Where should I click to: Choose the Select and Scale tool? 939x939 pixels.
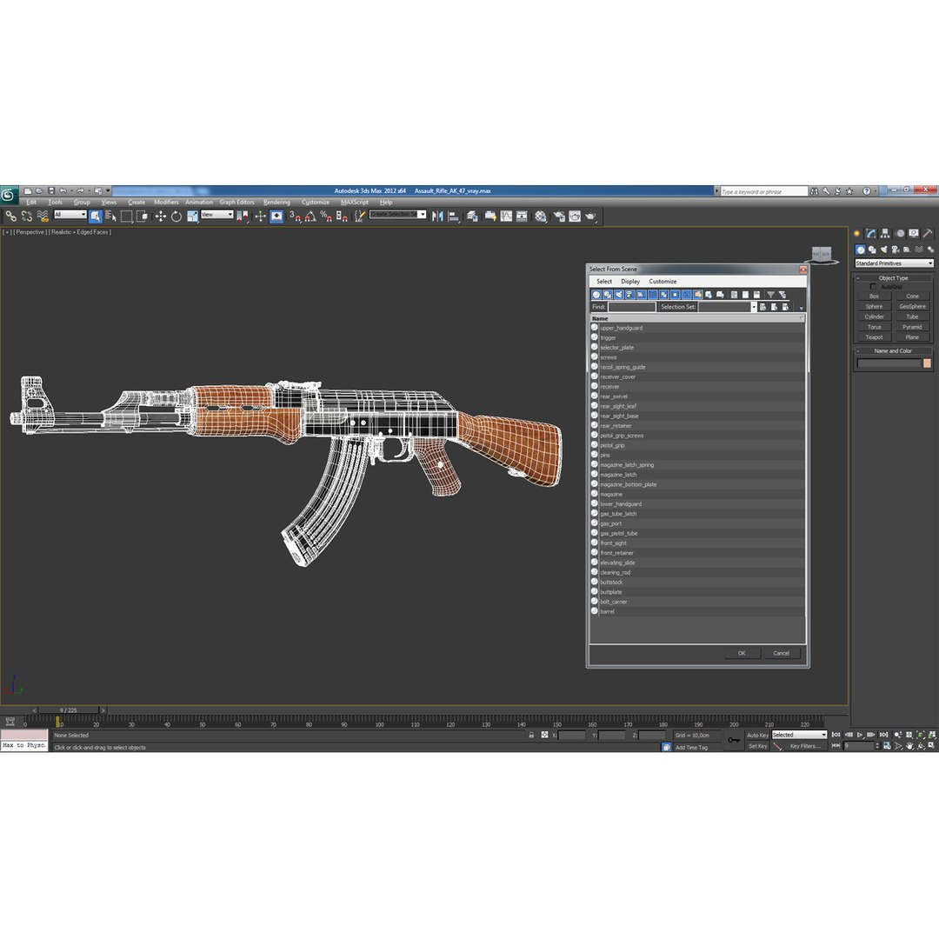pyautogui.click(x=192, y=216)
